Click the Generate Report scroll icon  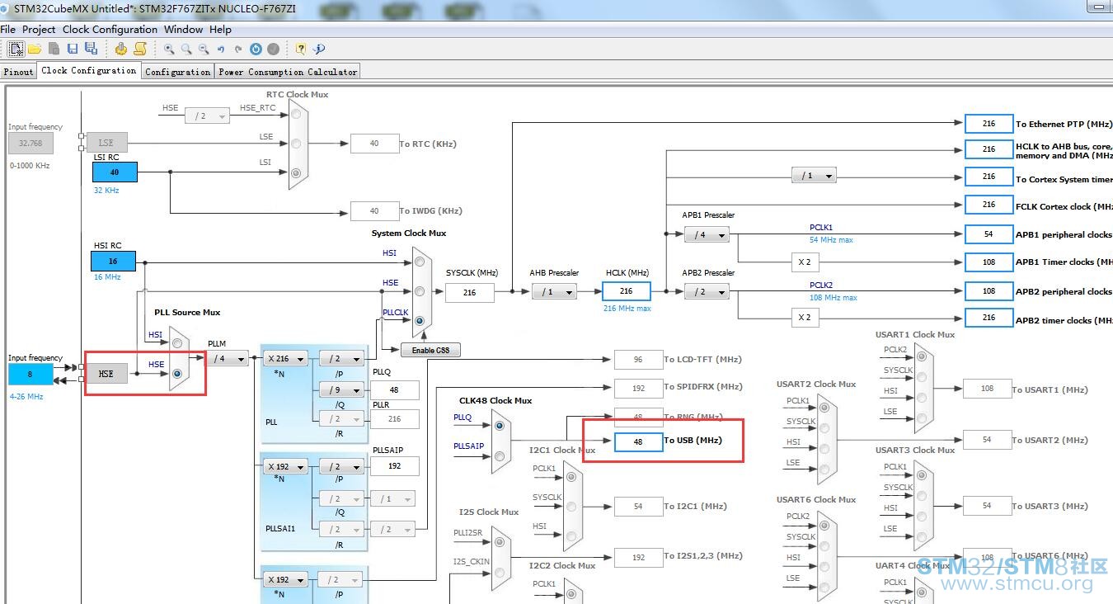(x=140, y=49)
